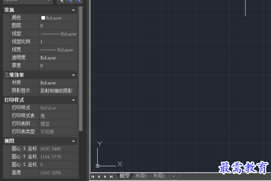This screenshot has width=271, height=181.
Task: Click the white ByLayer color swatch
Action: 43,18
